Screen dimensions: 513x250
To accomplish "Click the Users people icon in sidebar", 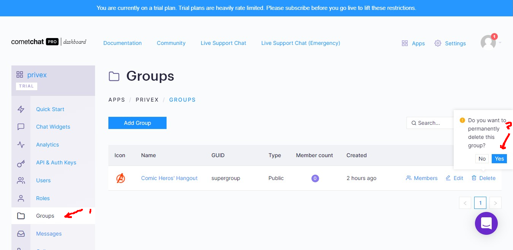I will tap(21, 180).
